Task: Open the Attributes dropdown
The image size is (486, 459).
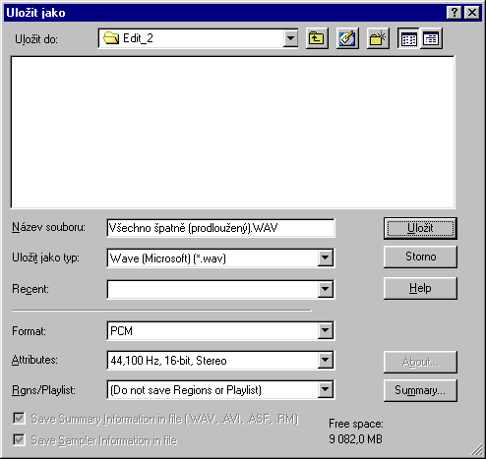Action: (325, 360)
